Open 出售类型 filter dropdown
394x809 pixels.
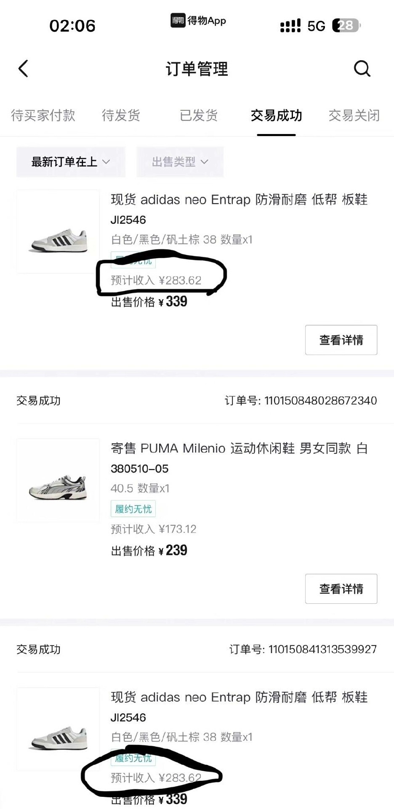pos(180,162)
